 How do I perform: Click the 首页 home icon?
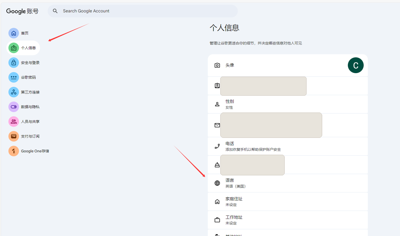point(14,33)
